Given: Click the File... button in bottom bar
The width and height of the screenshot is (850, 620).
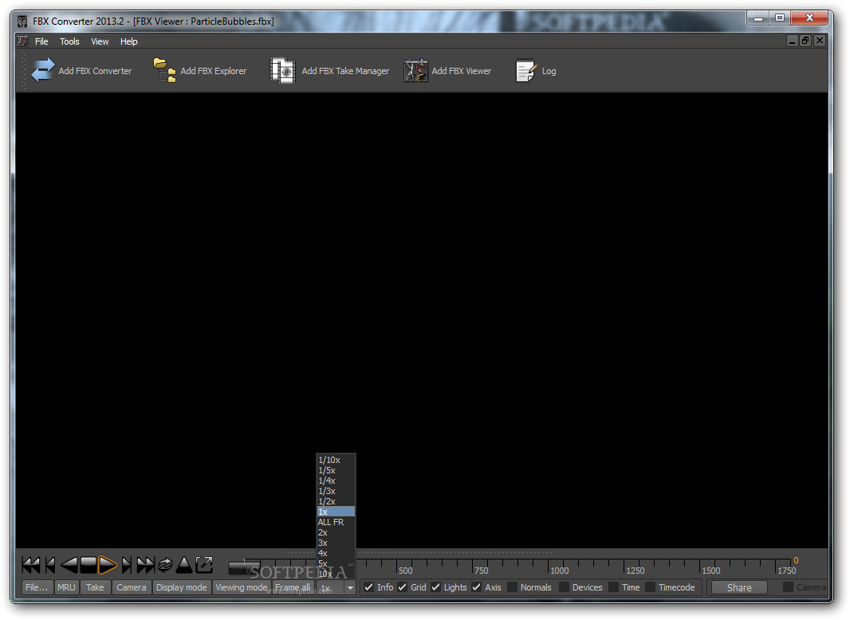Looking at the screenshot, I should (37, 587).
